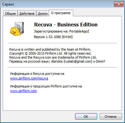Open the Действия tab

coord(27,13)
